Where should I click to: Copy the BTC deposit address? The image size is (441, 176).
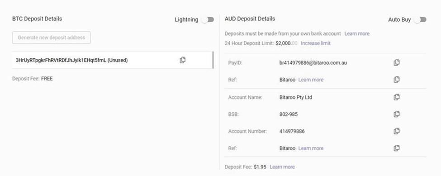click(183, 60)
